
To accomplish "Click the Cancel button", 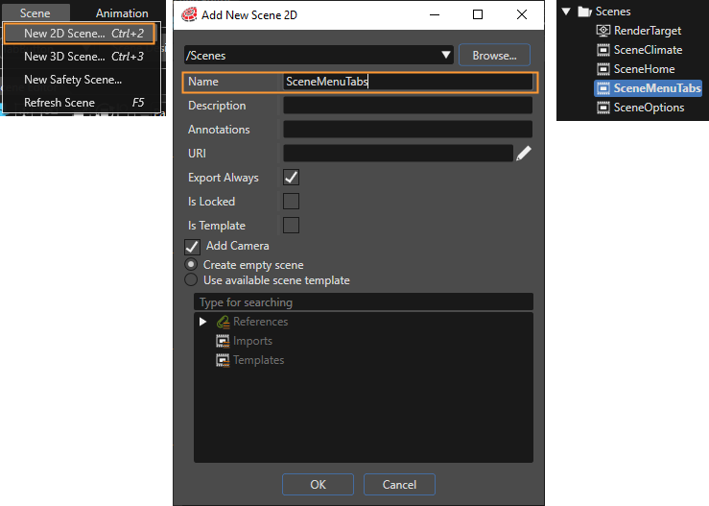I will tap(399, 485).
